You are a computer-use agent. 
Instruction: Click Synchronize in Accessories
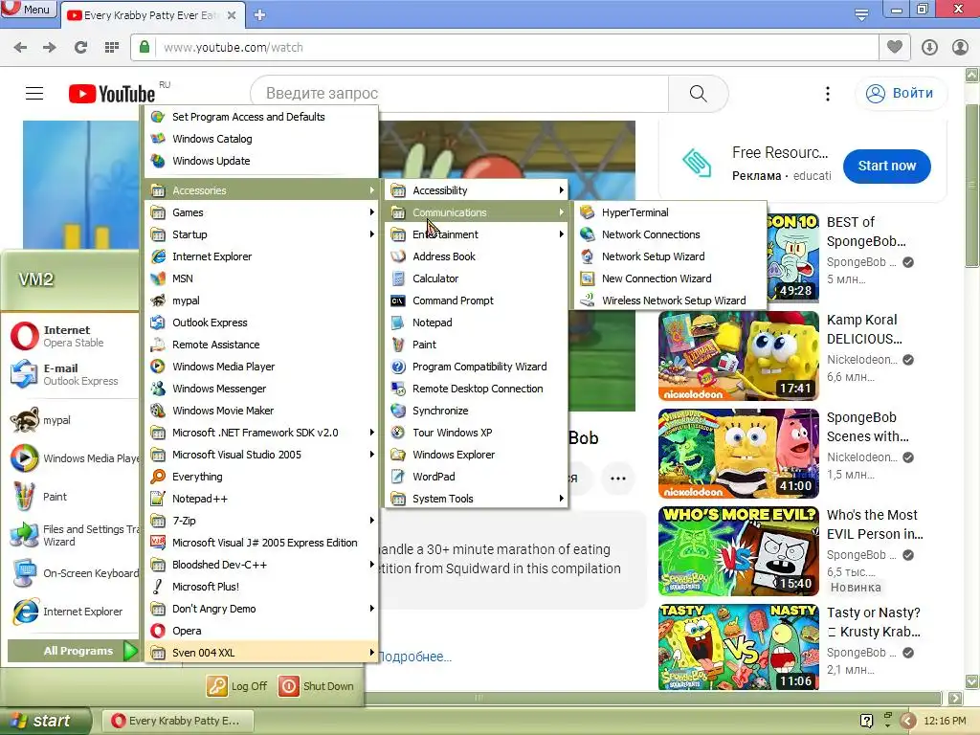(477, 411)
